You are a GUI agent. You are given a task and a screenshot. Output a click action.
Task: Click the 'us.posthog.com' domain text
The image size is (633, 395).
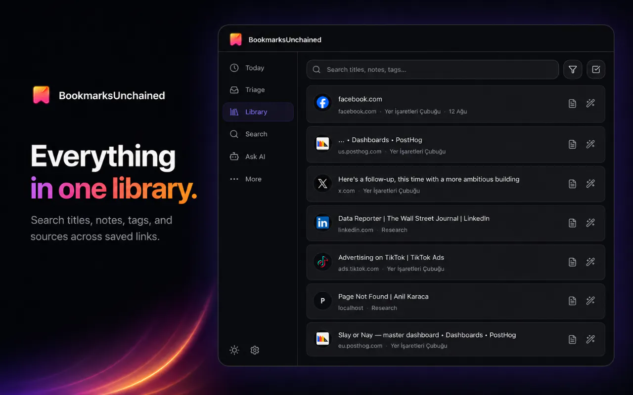[360, 152]
